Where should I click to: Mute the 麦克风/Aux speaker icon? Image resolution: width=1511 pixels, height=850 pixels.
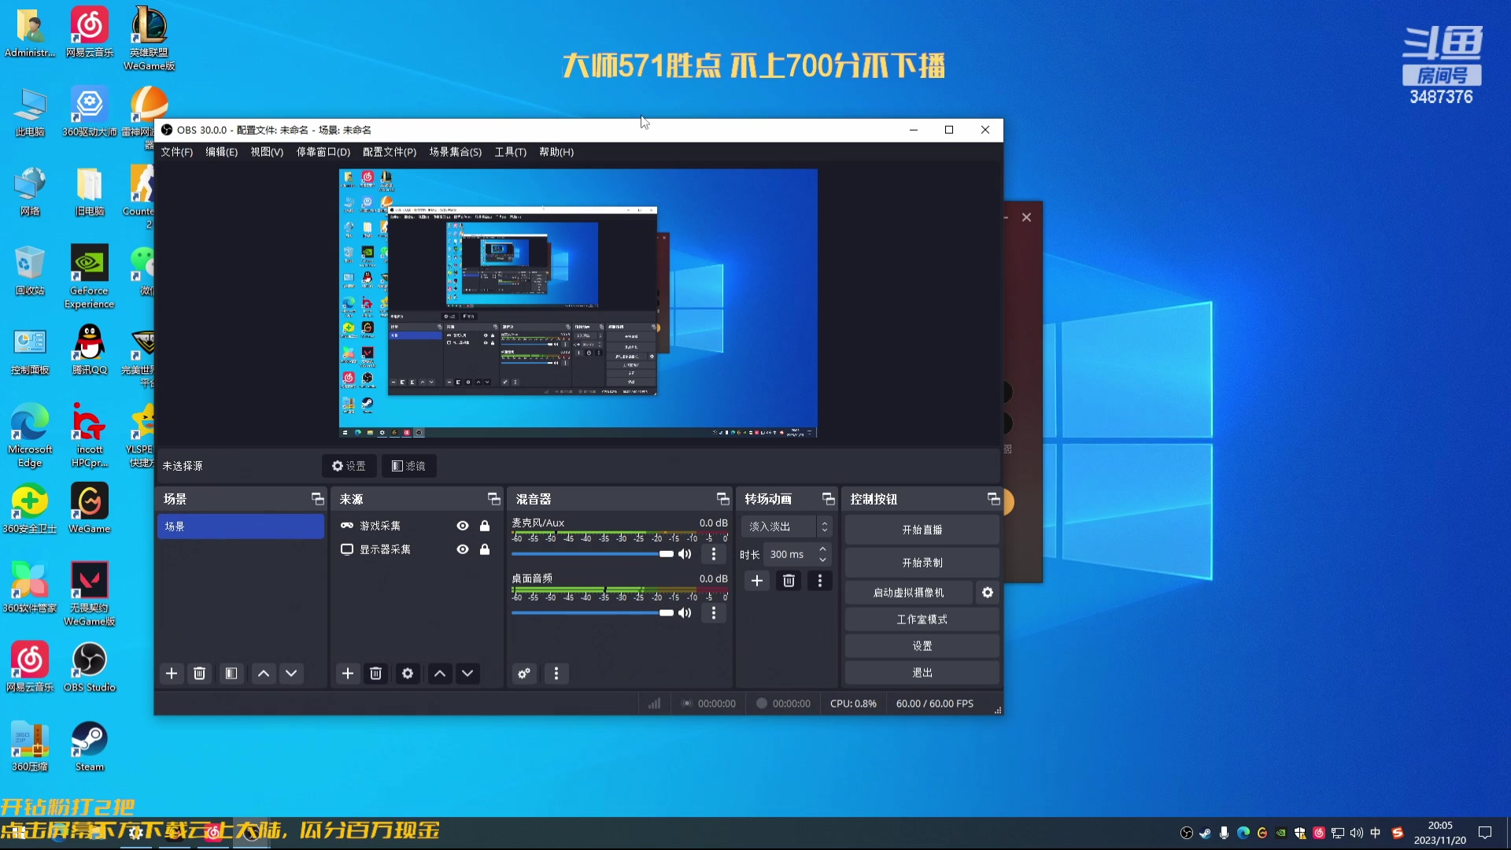685,554
